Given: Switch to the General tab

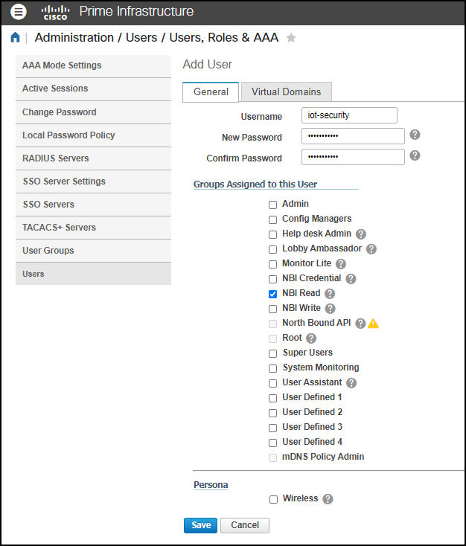Looking at the screenshot, I should [211, 92].
